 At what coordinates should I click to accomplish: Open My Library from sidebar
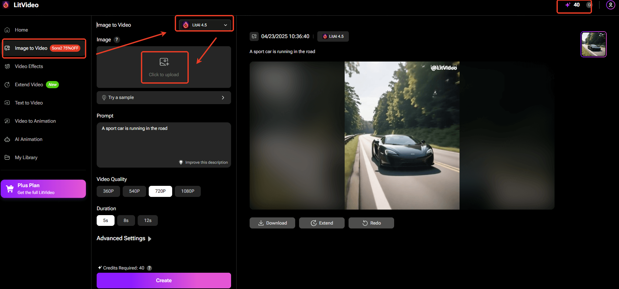(x=26, y=158)
